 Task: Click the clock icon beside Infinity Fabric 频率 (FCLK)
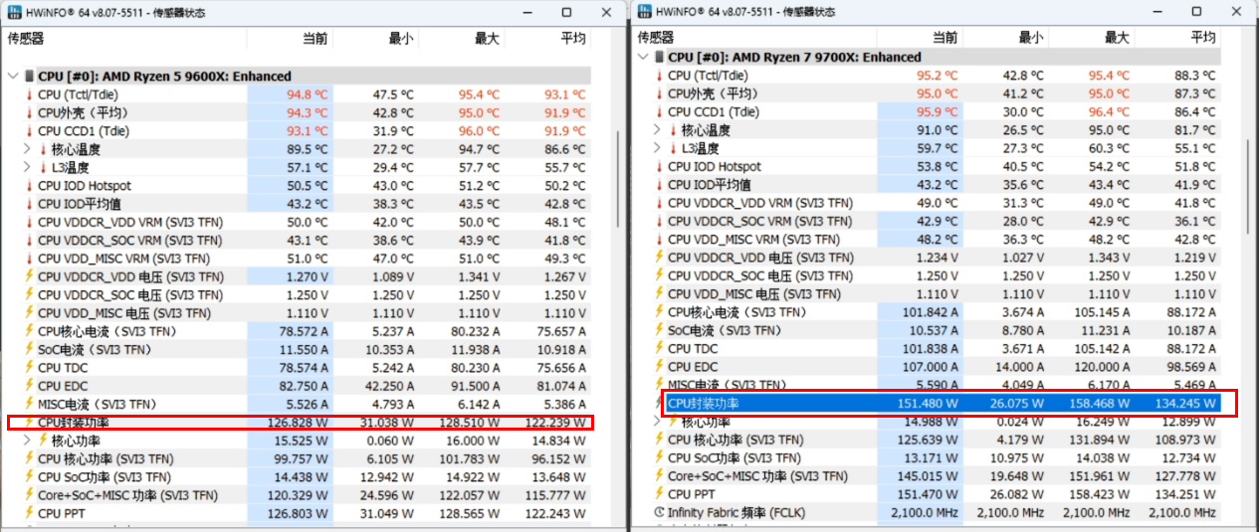[658, 512]
